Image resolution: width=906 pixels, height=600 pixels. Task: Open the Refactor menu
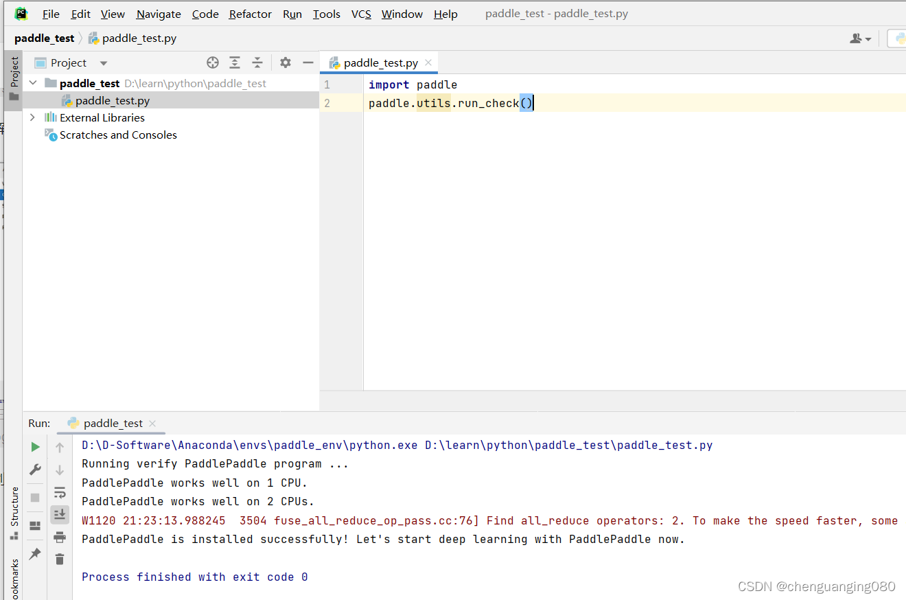point(251,14)
